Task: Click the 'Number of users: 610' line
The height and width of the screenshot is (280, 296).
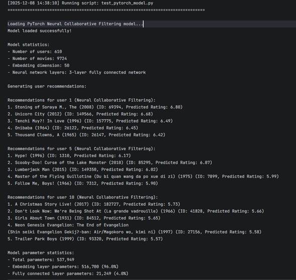Action: (x=35, y=52)
